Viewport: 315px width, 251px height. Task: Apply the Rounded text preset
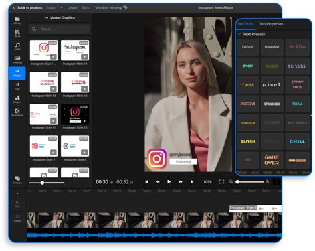click(272, 47)
